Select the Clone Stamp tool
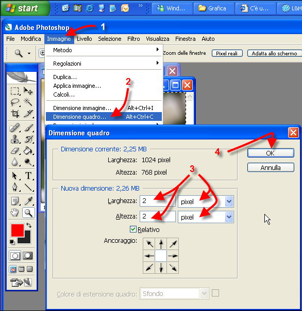The width and height of the screenshot is (302, 311). tap(15, 139)
